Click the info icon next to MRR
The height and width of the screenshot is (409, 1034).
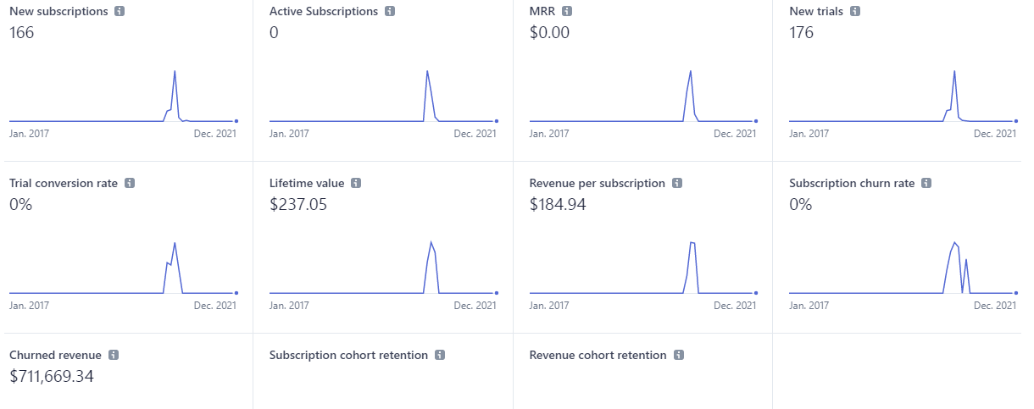click(567, 12)
